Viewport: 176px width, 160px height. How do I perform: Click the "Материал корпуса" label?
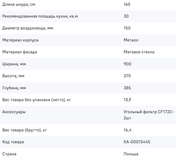pyautogui.click(x=20, y=40)
